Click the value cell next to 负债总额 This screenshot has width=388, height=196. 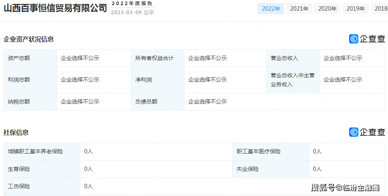(284, 102)
